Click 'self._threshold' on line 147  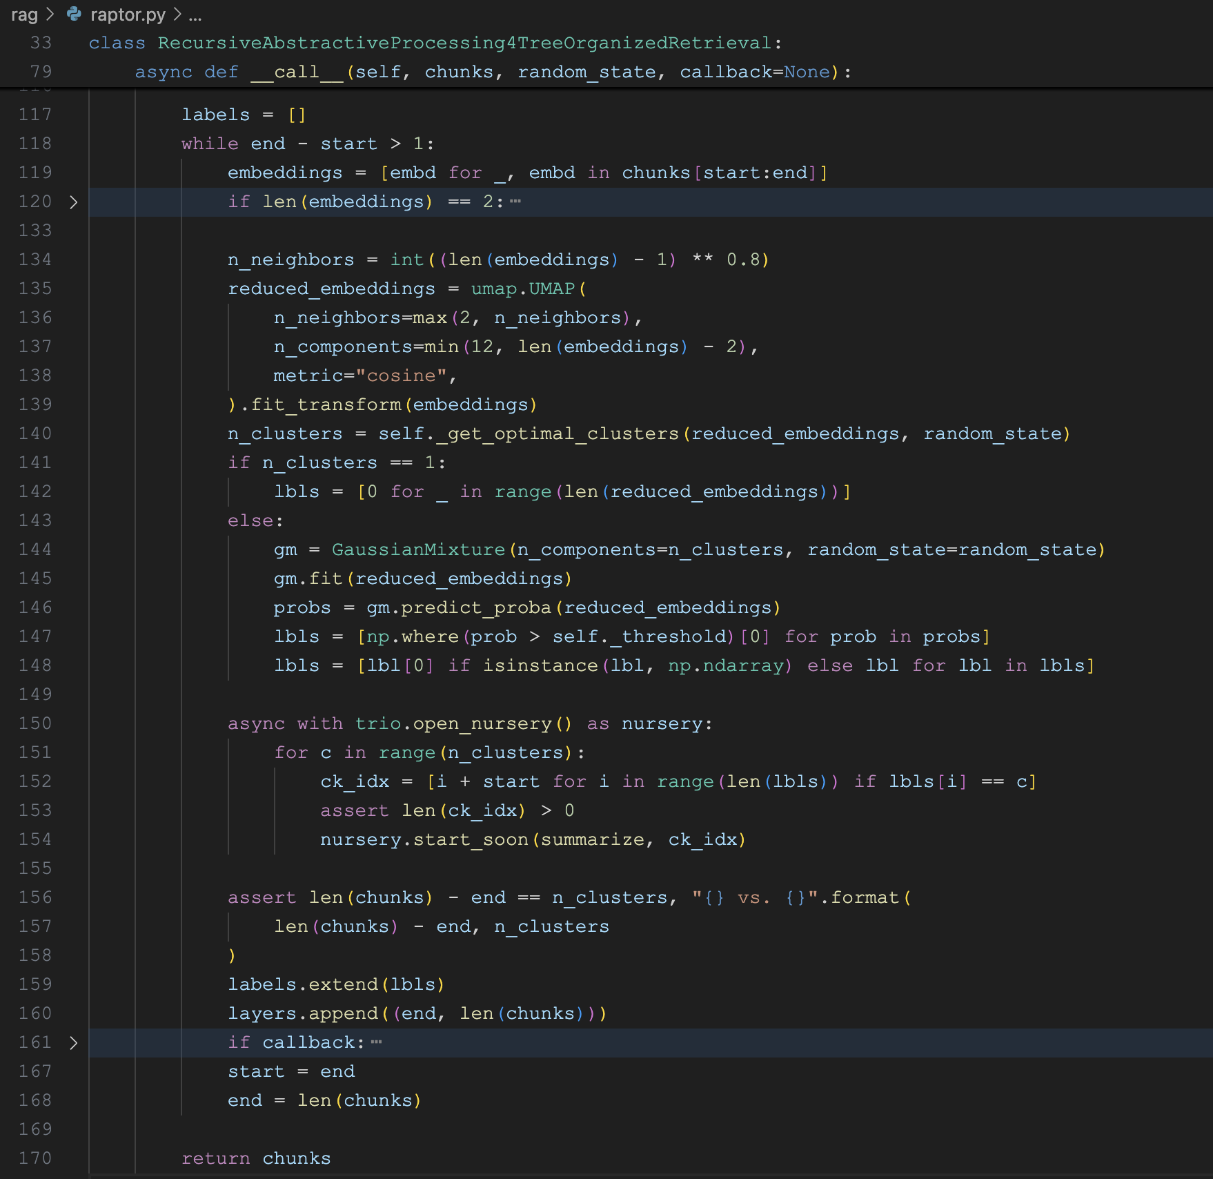click(x=639, y=636)
